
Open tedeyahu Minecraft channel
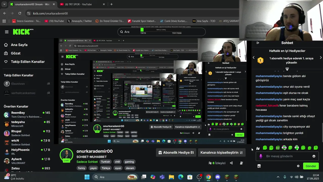pos(27,124)
